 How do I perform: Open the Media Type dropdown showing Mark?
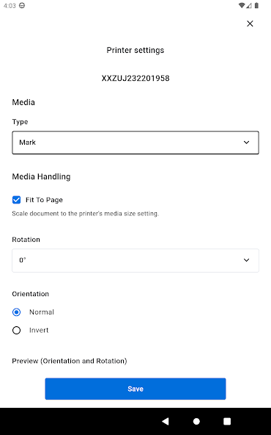(x=135, y=143)
